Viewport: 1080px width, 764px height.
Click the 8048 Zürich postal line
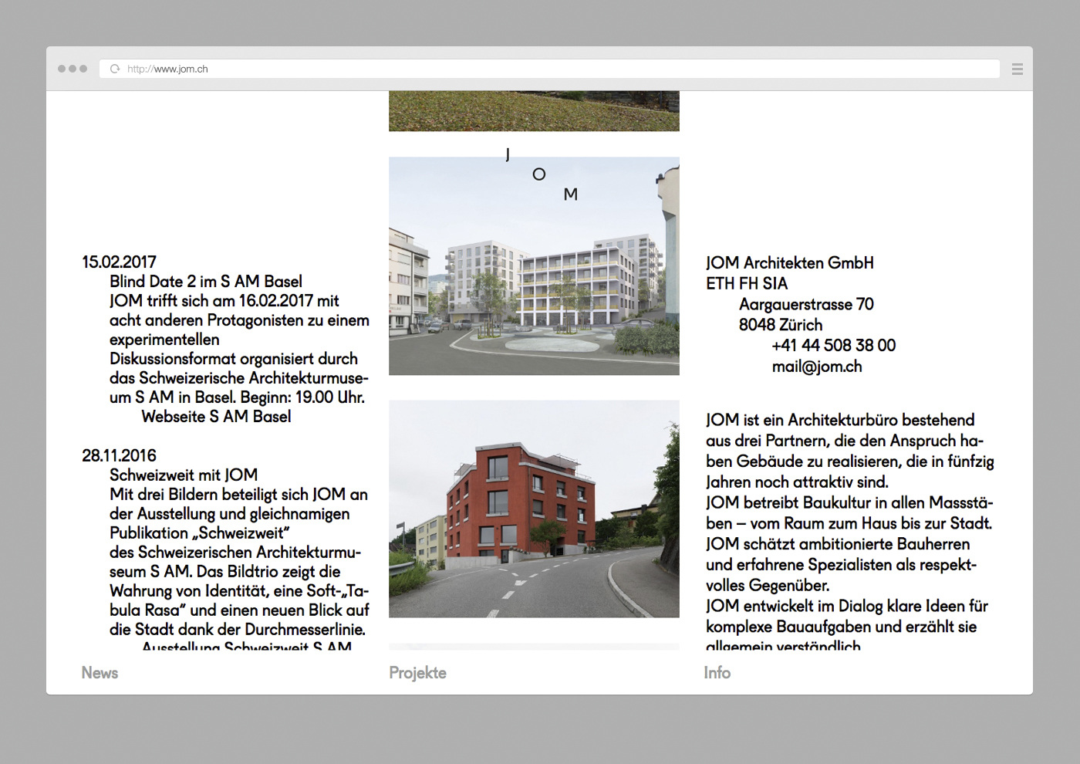tap(781, 325)
